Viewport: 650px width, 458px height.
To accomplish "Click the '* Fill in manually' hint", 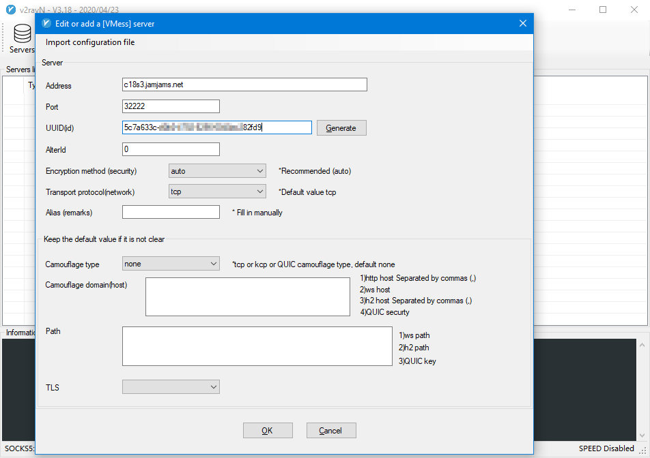I will [x=257, y=213].
